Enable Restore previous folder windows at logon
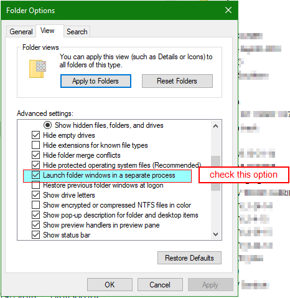 coord(35,185)
